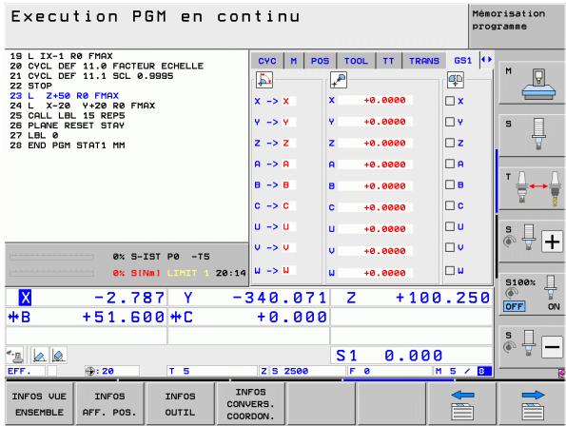The width and height of the screenshot is (566, 426).
Task: Click the mirror icon above axis checkboxes
Action: click(x=456, y=80)
